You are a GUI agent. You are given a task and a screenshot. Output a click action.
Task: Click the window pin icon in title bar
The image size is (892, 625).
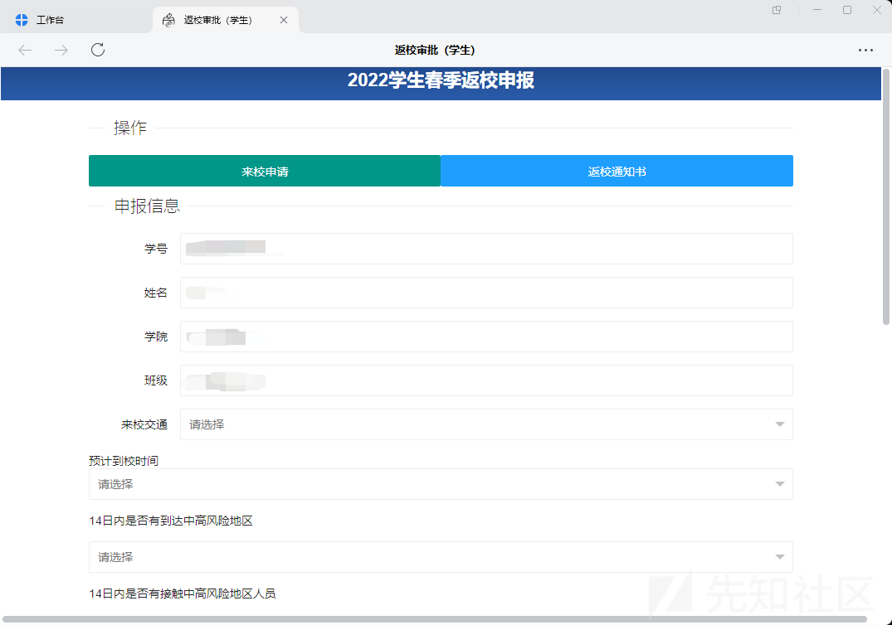(777, 10)
